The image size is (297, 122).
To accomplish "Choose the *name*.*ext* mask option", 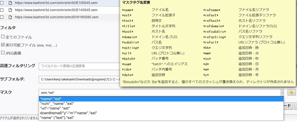I will tap(51, 99).
